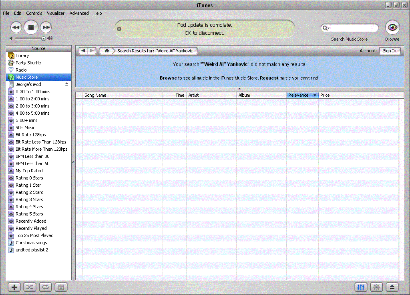
Task: Open the 1:00 to 2:00 mins playlist
Action: click(39, 99)
